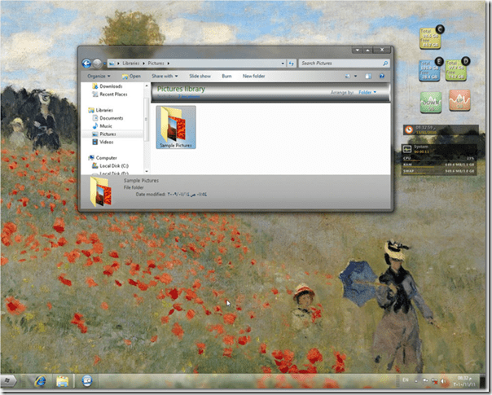Click the New folder button
This screenshot has width=492, height=395.
pos(253,76)
